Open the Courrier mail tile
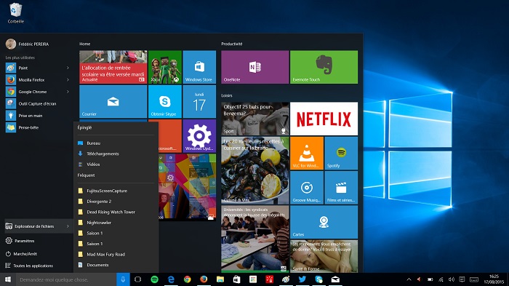Image resolution: width=509 pixels, height=286 pixels. 113,101
